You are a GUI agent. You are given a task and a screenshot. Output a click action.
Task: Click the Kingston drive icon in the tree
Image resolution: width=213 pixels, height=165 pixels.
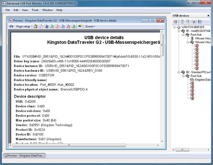pos(192,80)
